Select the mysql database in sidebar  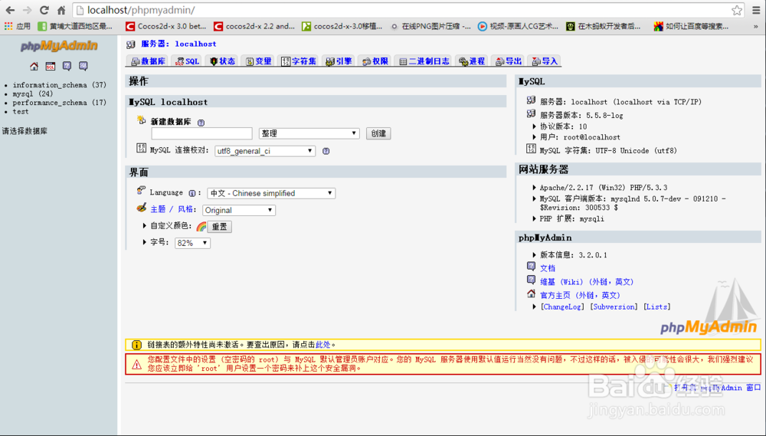click(32, 93)
